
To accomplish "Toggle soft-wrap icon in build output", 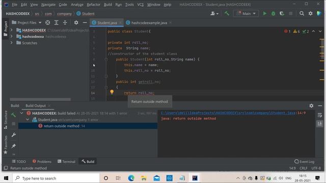I will coord(320,115).
